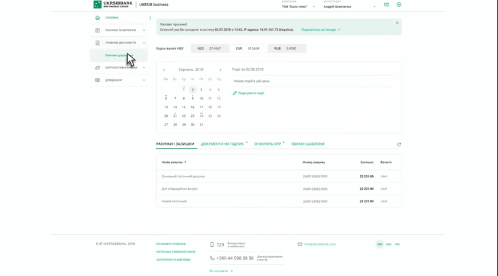Viewport: 498px width, 276px height.
Task: Go to previous month in calendar
Action: point(164,70)
